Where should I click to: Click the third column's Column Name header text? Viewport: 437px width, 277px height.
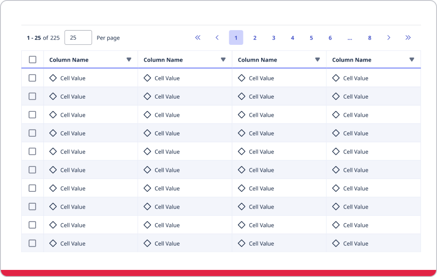coord(257,60)
